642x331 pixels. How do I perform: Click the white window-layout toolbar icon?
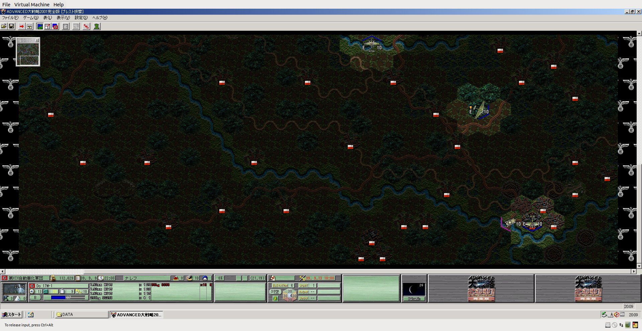(x=47, y=26)
